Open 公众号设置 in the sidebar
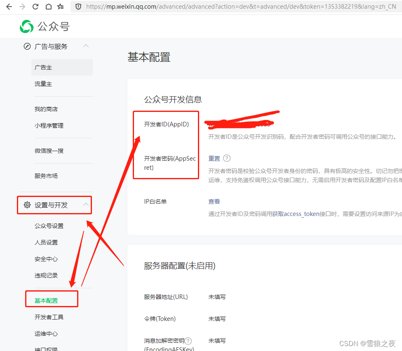The image size is (402, 351). [x=49, y=226]
